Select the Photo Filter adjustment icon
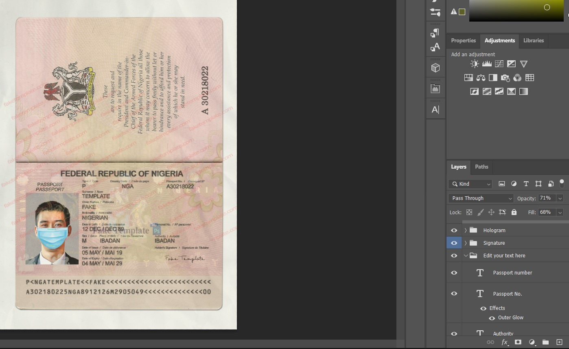 click(x=505, y=77)
